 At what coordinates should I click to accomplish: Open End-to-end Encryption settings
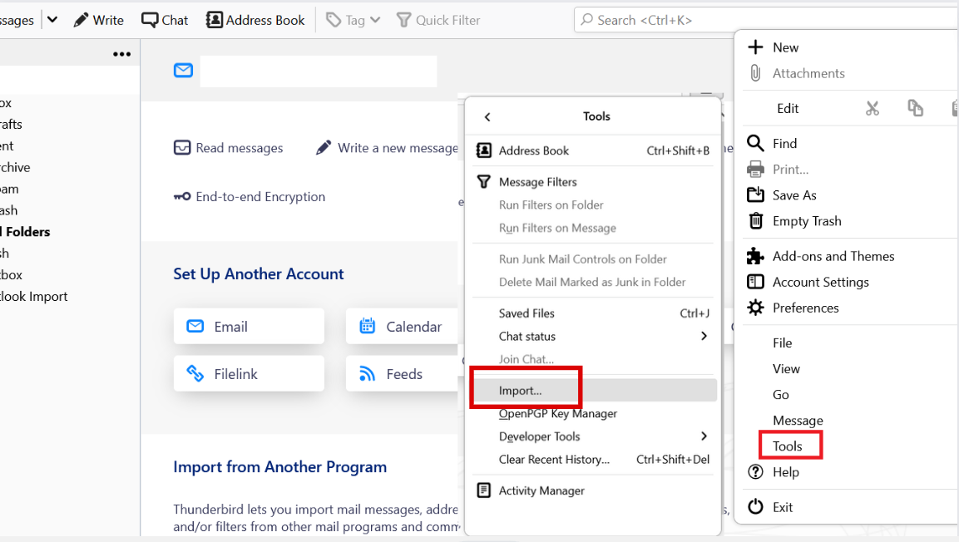tap(250, 197)
